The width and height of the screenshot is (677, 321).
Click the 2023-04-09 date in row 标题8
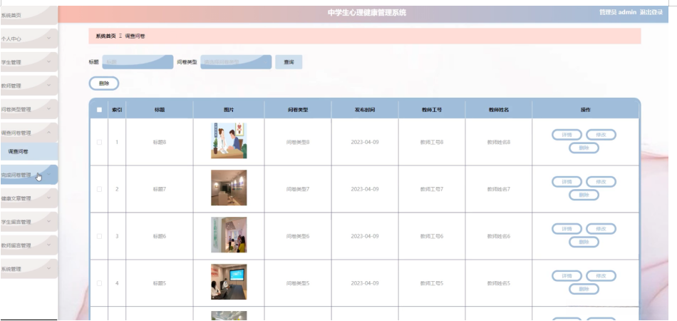pyautogui.click(x=365, y=142)
